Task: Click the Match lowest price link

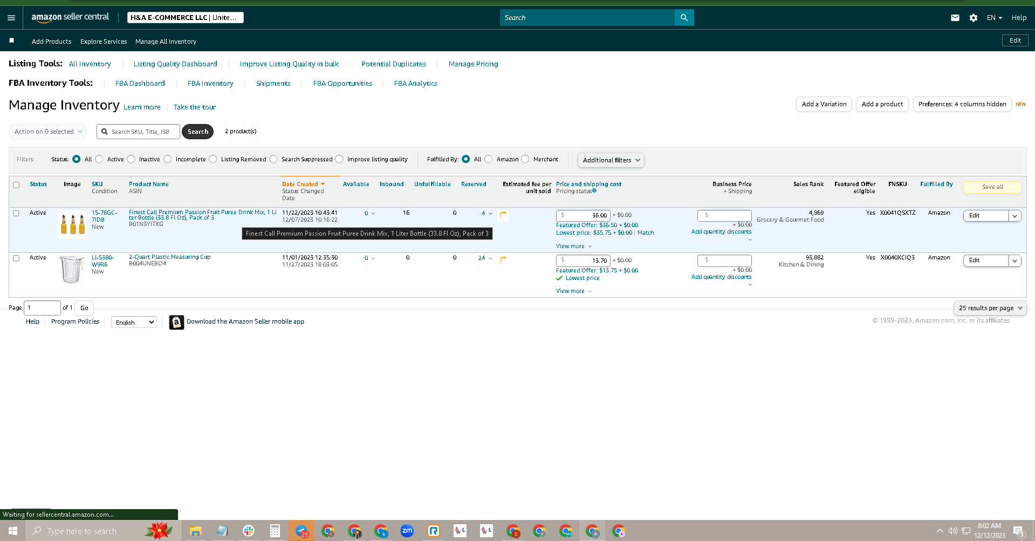Action: click(x=646, y=233)
